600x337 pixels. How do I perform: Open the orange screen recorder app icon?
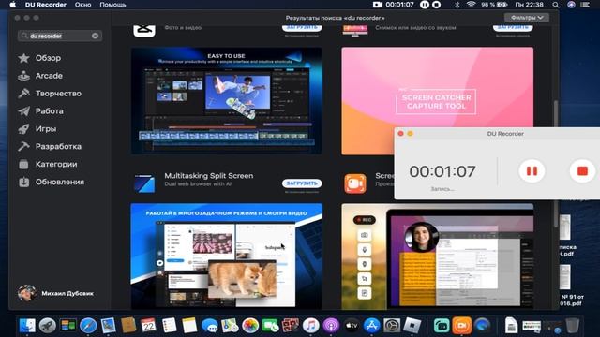(354, 183)
